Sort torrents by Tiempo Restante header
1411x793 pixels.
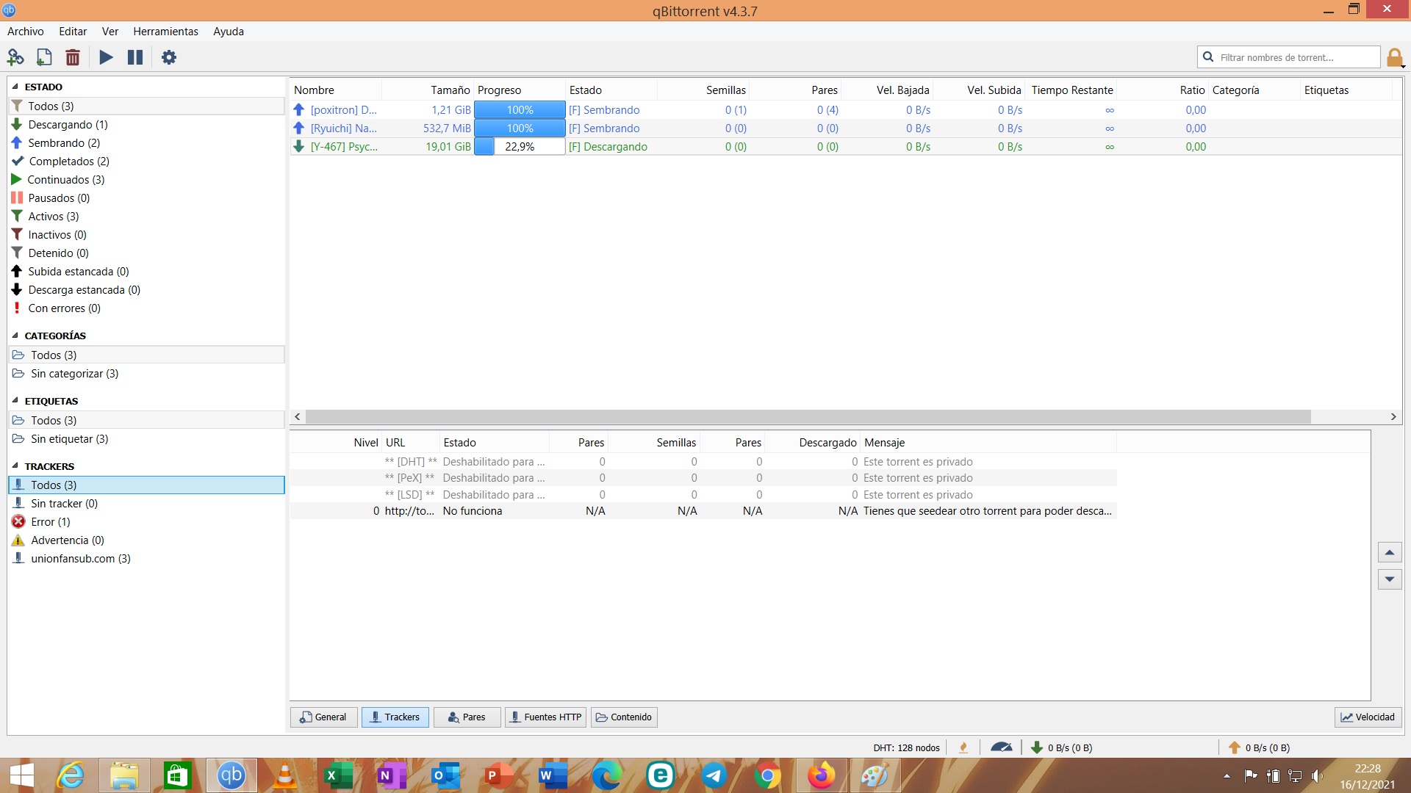(1071, 90)
